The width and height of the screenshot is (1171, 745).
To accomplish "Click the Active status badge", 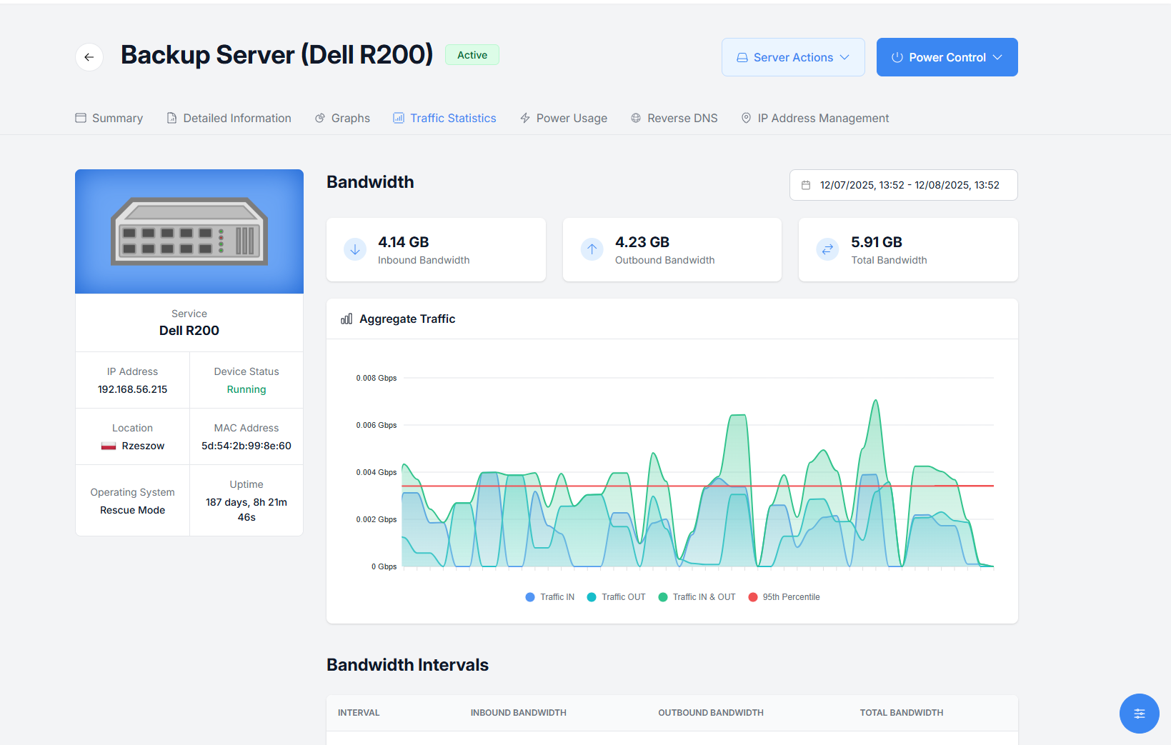I will pyautogui.click(x=472, y=55).
